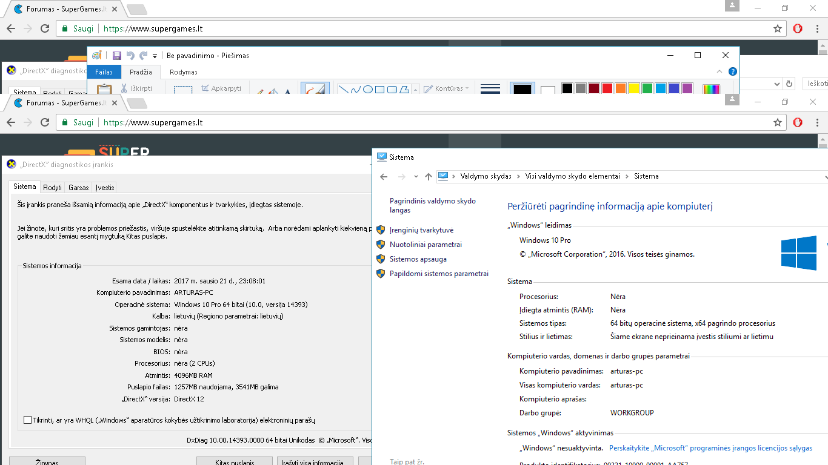
Task: Select the yellow color swatch in Paint's palette
Action: (x=634, y=88)
